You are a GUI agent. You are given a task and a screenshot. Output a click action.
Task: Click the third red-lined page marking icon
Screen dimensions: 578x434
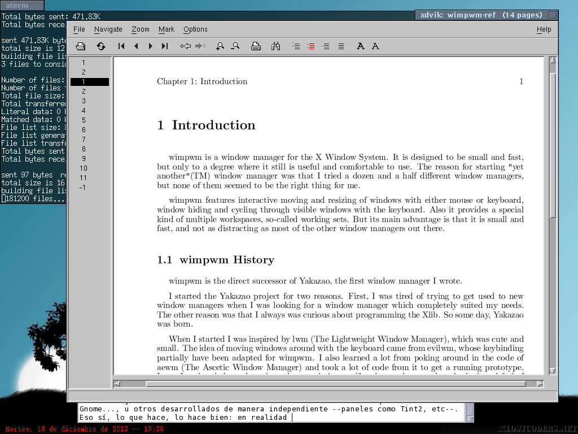[x=326, y=46]
